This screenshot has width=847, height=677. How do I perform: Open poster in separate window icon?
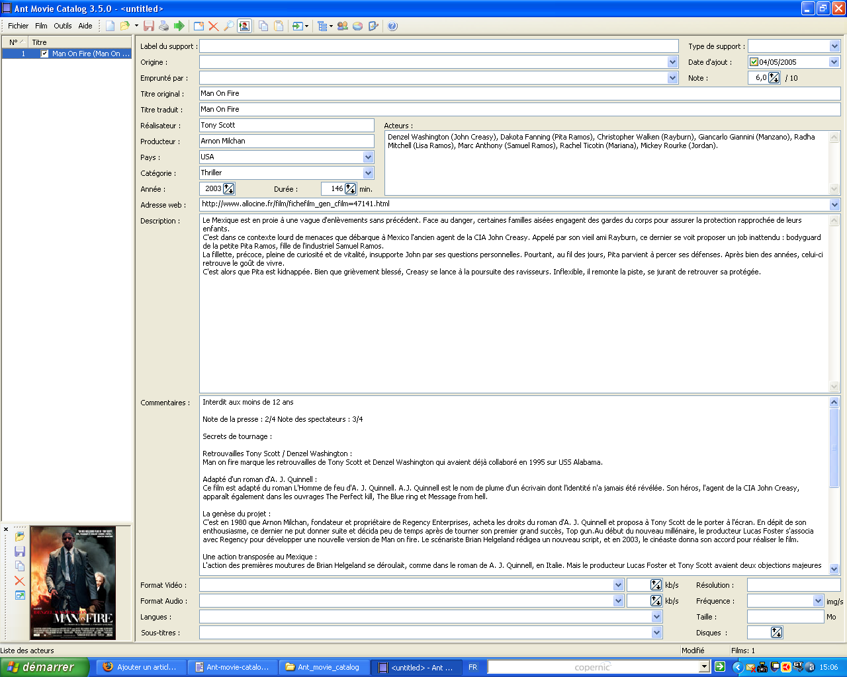(x=20, y=596)
